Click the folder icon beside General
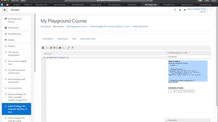The height and width of the screenshot is (122, 218). coord(6,46)
